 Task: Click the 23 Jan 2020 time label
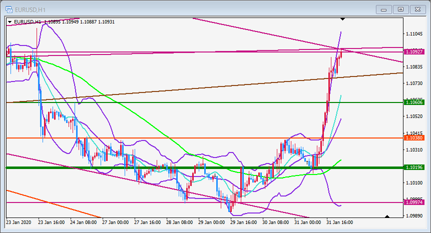click(x=19, y=222)
